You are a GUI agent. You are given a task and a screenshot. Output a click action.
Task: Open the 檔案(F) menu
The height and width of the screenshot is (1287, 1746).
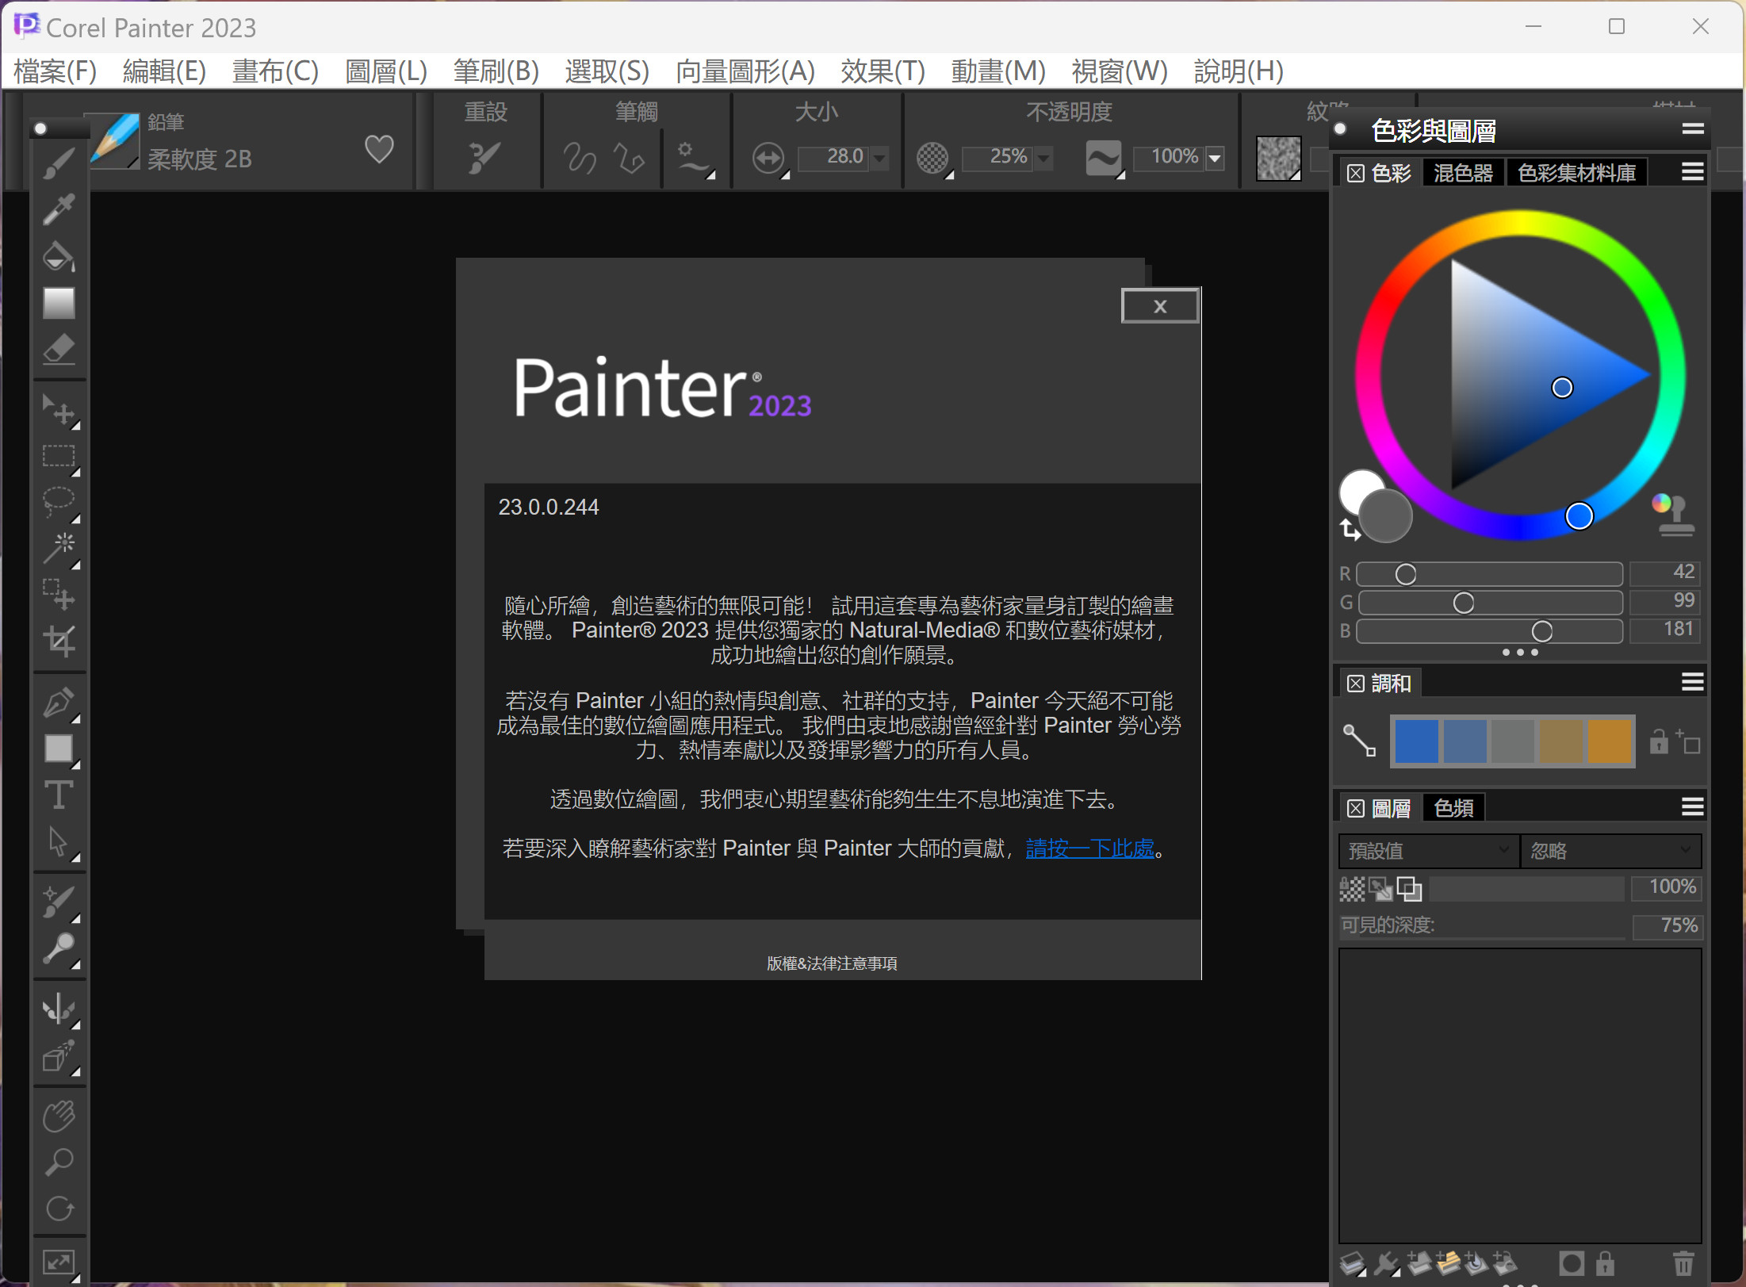[55, 71]
